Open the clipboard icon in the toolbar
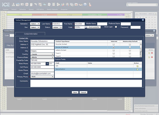 click(x=31, y=4)
